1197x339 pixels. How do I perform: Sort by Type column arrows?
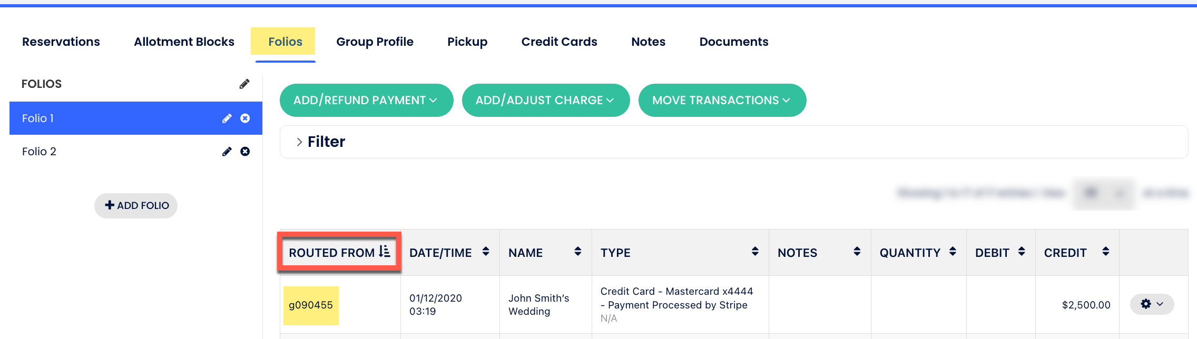pos(755,252)
